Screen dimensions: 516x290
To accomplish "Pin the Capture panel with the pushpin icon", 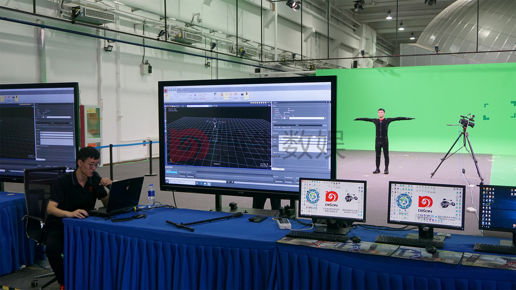I will click(326, 102).
